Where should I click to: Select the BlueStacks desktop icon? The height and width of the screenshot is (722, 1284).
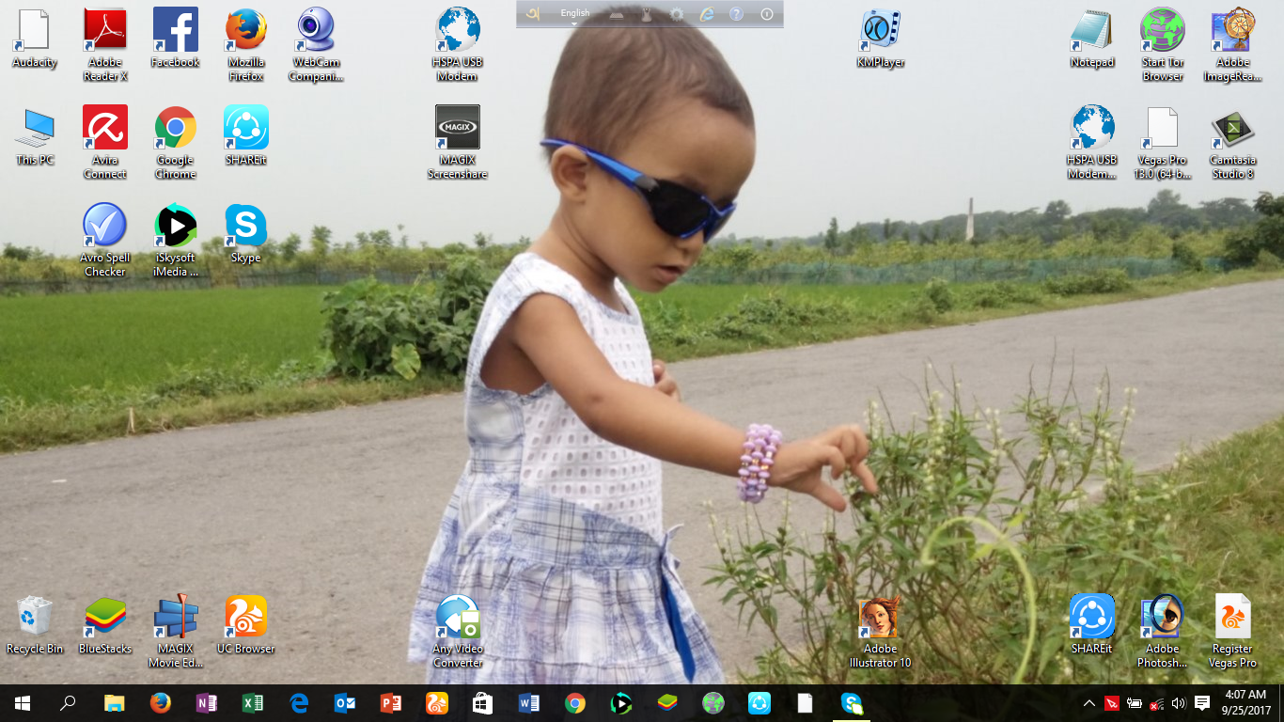(x=105, y=625)
